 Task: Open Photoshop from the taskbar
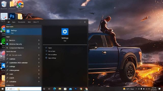pyautogui.click(x=76, y=89)
